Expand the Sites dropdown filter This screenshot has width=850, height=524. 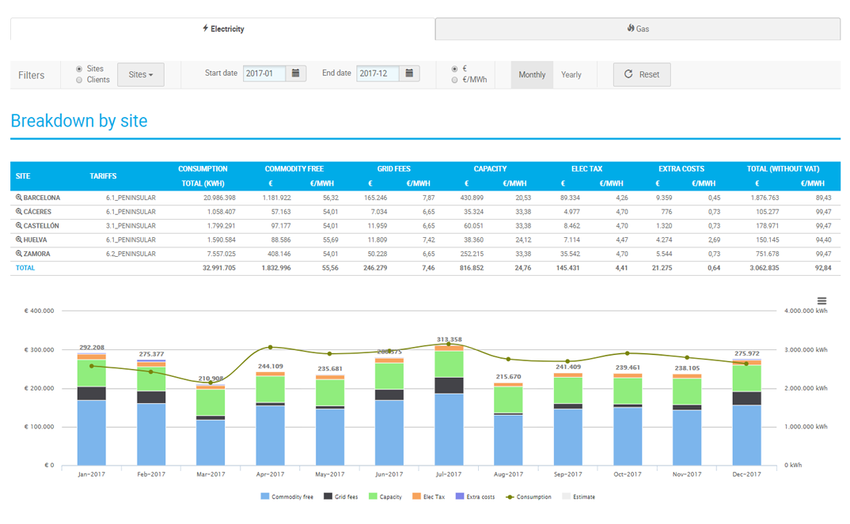(141, 74)
